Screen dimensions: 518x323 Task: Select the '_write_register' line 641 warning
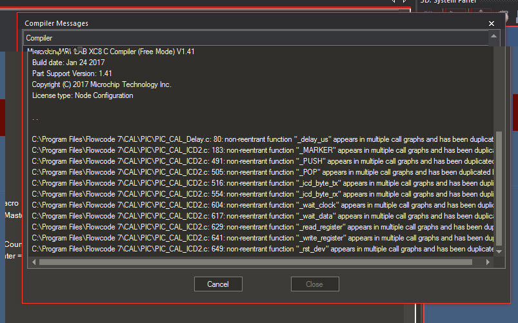click(x=263, y=238)
